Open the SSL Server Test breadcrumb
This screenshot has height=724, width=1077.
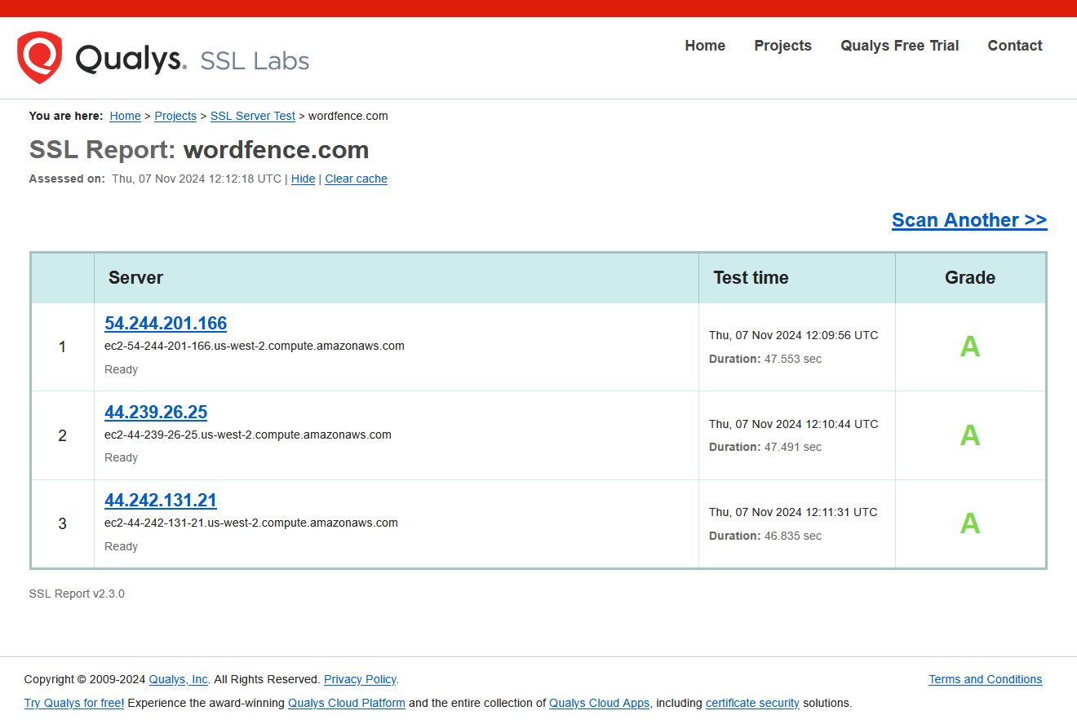pos(252,116)
